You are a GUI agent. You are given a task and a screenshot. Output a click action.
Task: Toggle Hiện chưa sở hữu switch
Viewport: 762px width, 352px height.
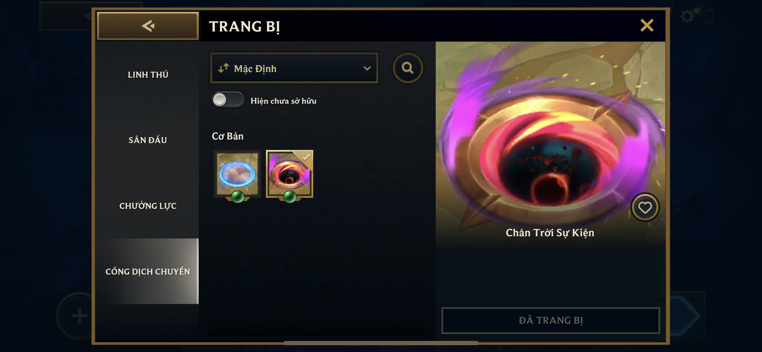point(228,100)
